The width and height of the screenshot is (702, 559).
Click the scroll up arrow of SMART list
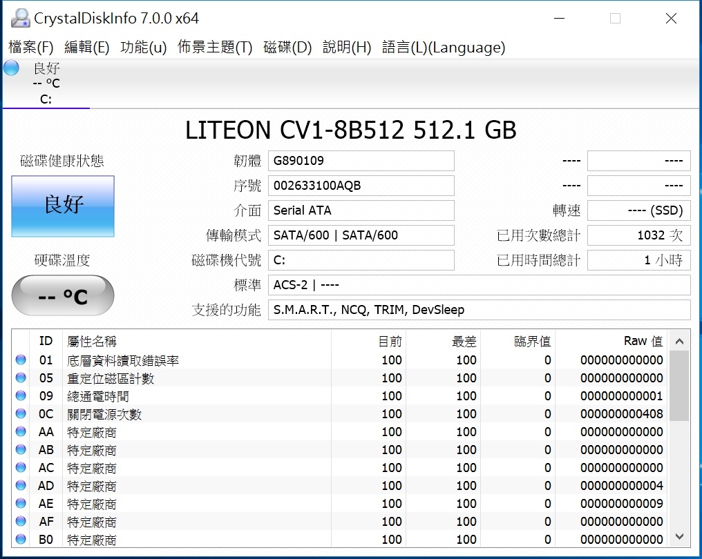point(679,342)
